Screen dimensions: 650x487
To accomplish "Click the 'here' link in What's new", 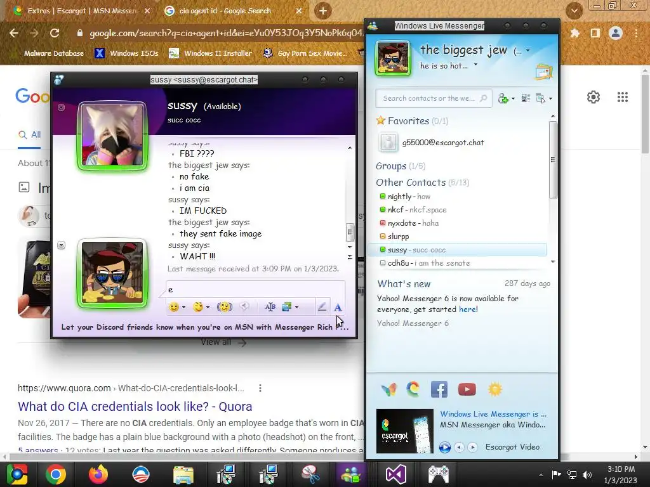I will click(x=467, y=309).
